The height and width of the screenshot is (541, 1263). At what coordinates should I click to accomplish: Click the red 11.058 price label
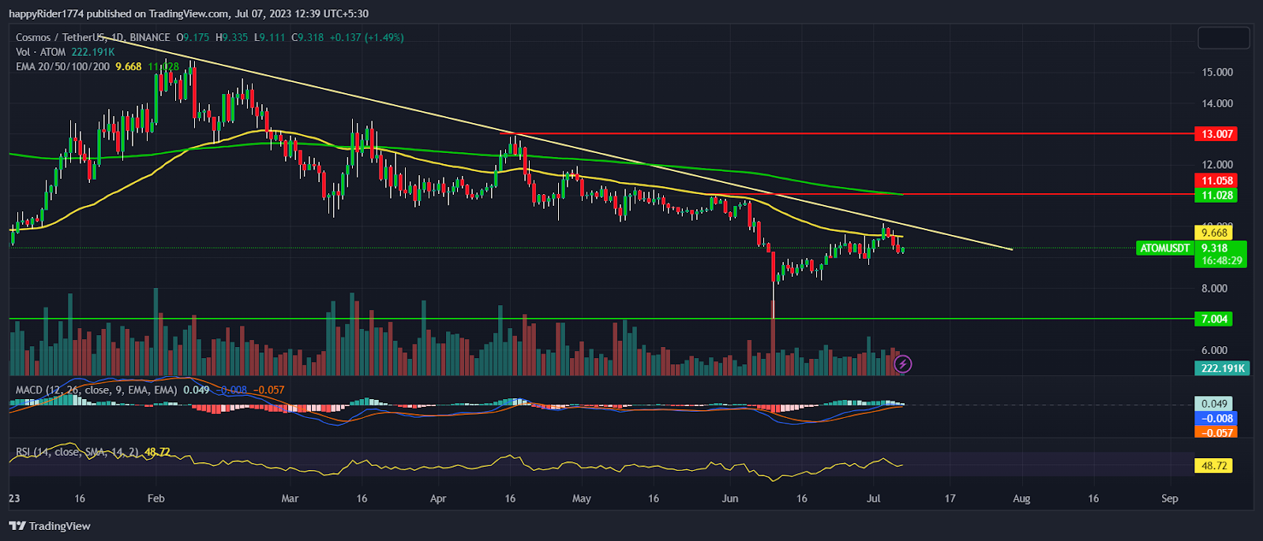pos(1216,181)
